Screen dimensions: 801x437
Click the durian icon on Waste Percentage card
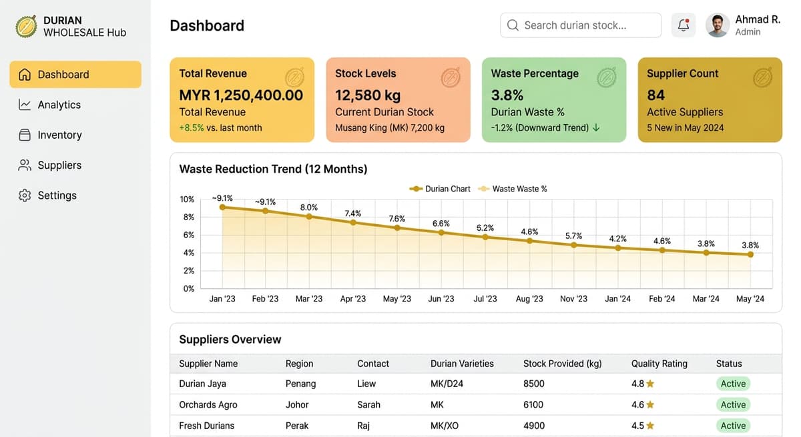[606, 77]
